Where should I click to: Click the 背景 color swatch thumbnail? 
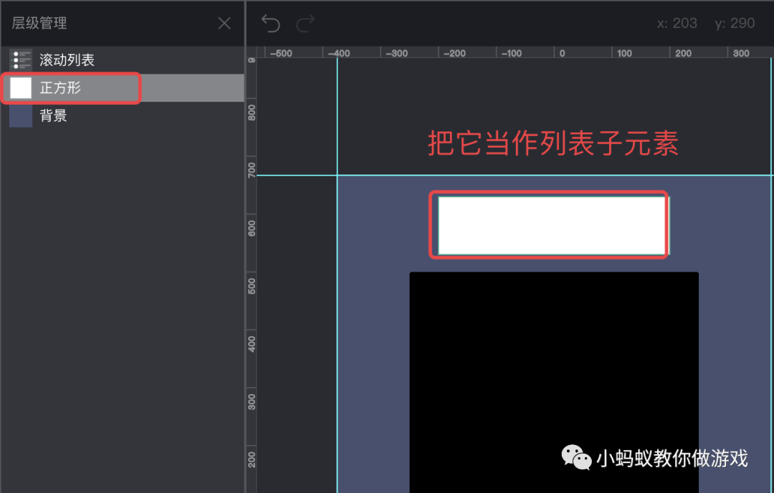pyautogui.click(x=20, y=115)
